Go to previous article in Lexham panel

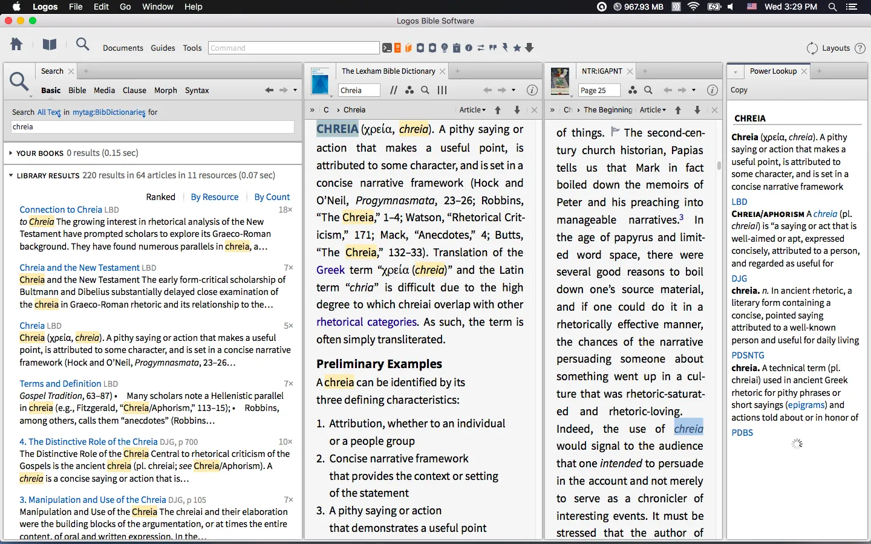[498, 110]
